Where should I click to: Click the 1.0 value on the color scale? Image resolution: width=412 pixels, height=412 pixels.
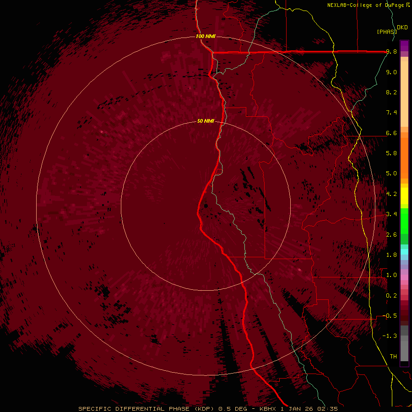point(391,275)
